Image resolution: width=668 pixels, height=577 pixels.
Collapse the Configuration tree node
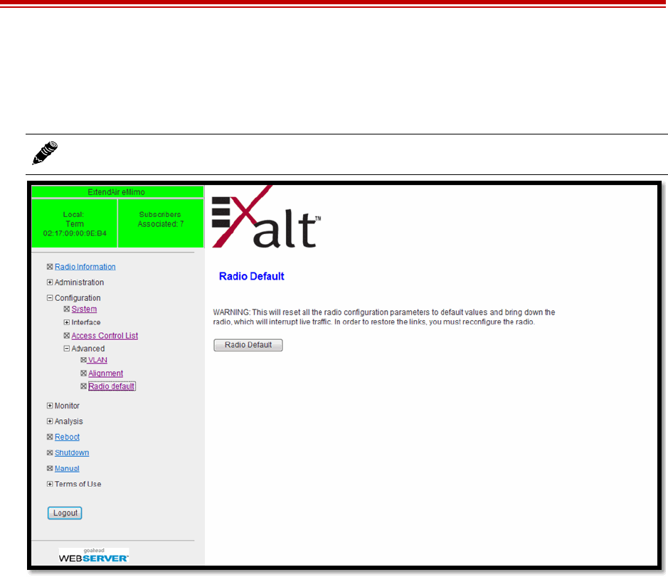tap(50, 298)
